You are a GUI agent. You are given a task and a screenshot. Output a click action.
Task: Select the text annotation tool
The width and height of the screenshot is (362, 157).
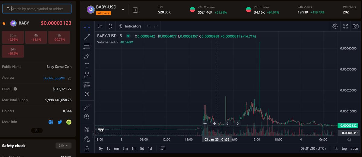(87, 65)
